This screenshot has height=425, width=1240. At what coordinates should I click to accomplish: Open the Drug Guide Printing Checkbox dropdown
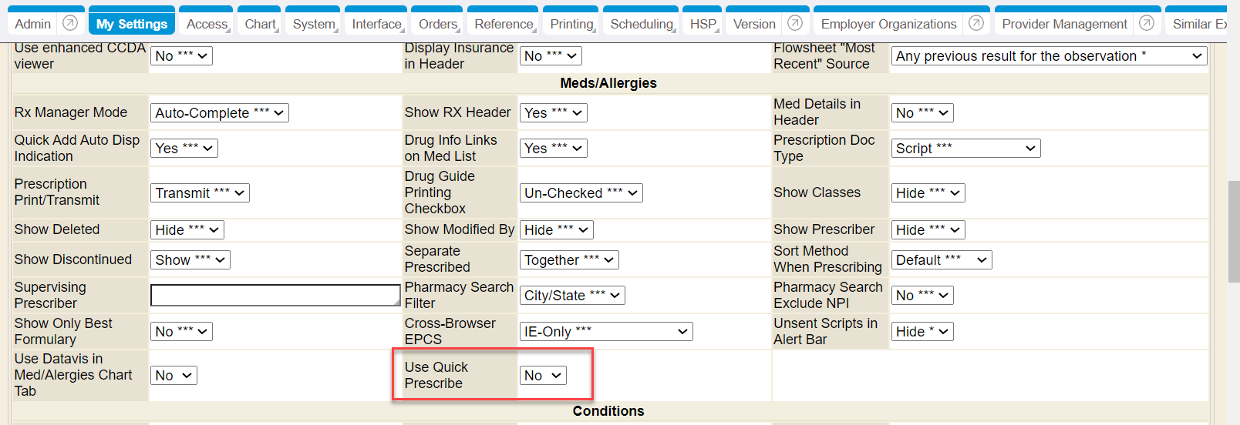[x=581, y=193]
